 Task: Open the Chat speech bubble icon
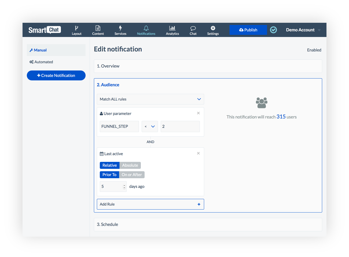click(193, 28)
